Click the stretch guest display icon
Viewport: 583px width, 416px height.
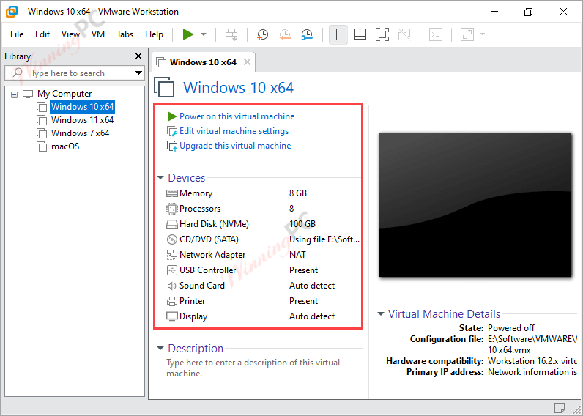[467, 34]
